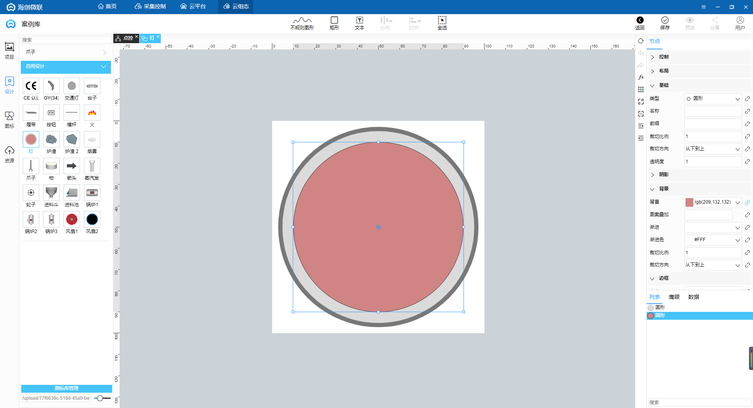Open the 渐进色 dropdown showing #FFF
This screenshot has width=753, height=408.
713,240
